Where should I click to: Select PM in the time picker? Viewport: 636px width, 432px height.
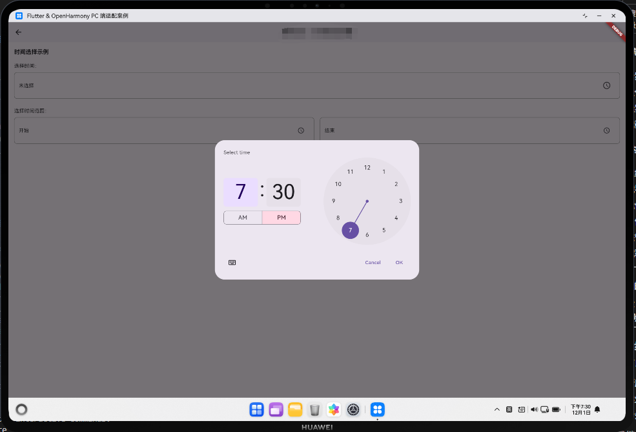[282, 218]
